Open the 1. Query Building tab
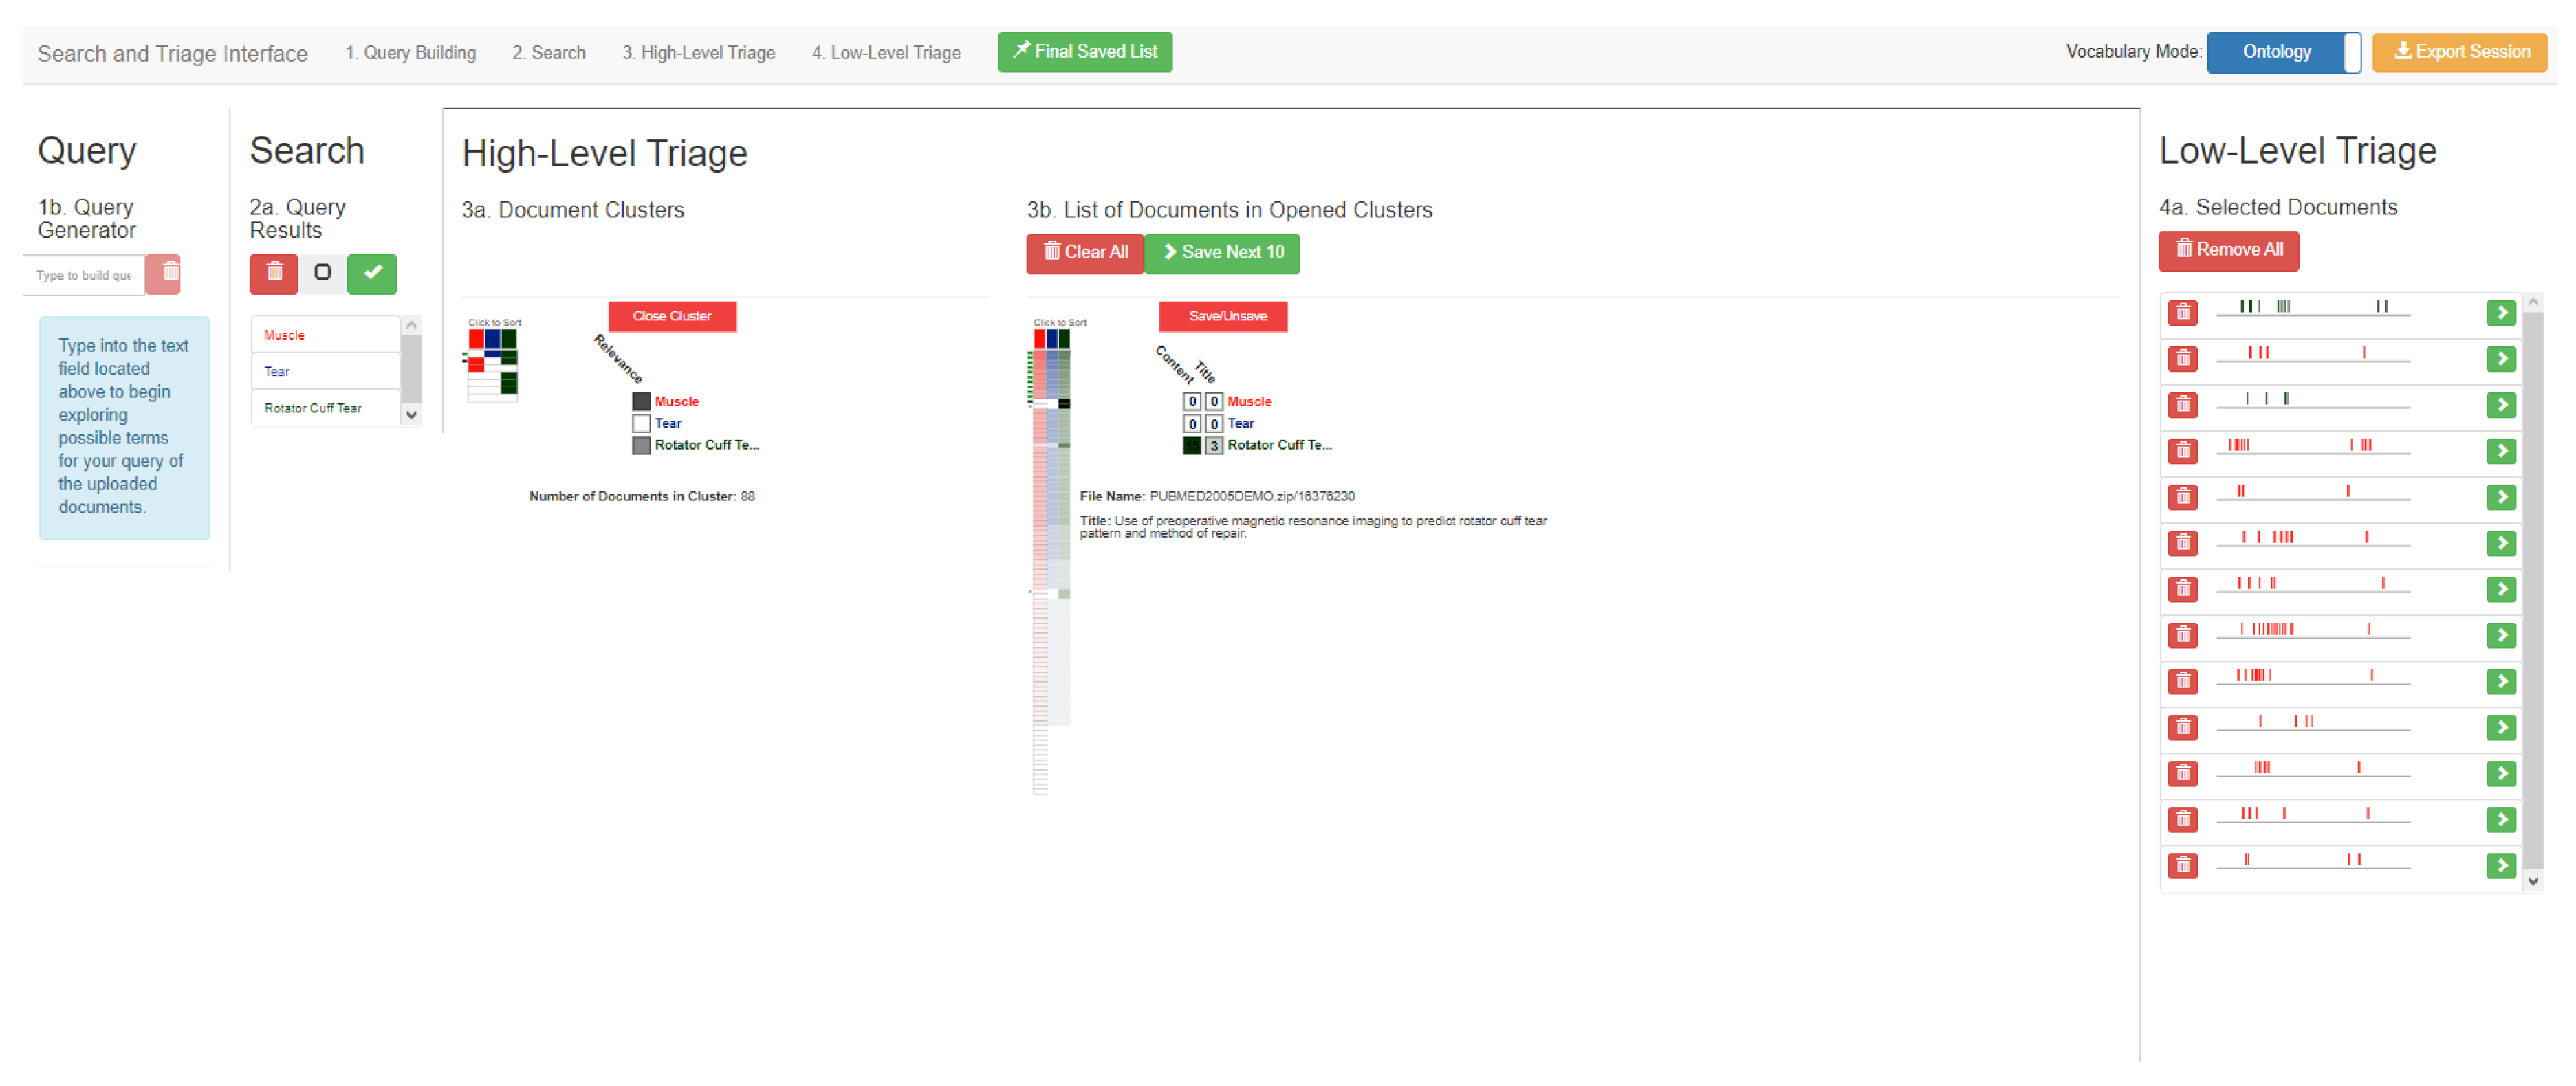 [x=410, y=53]
